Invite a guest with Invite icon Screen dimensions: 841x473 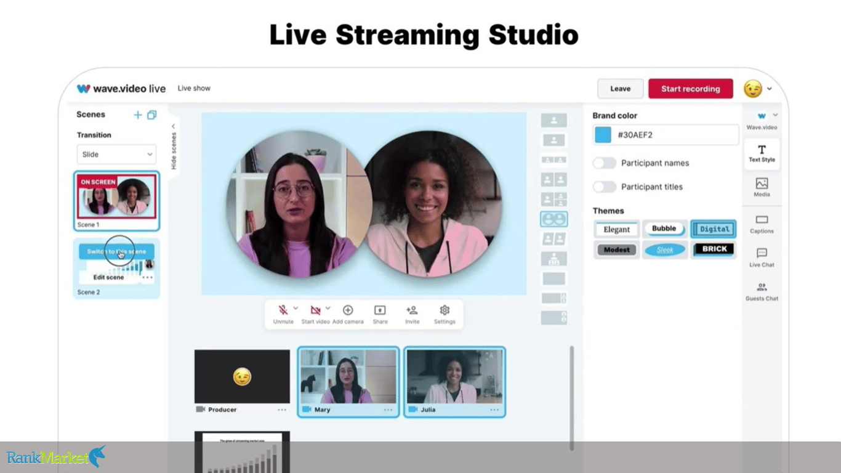pyautogui.click(x=412, y=310)
